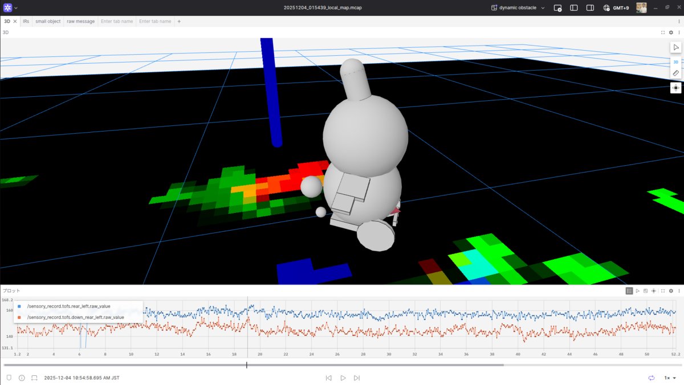684x385 pixels.
Task: Switch to the 3D tab
Action: (7, 21)
